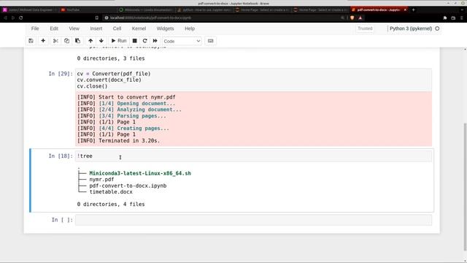467x263 pixels.
Task: Open the Brave Rewards triangle icon
Action: 360,18
